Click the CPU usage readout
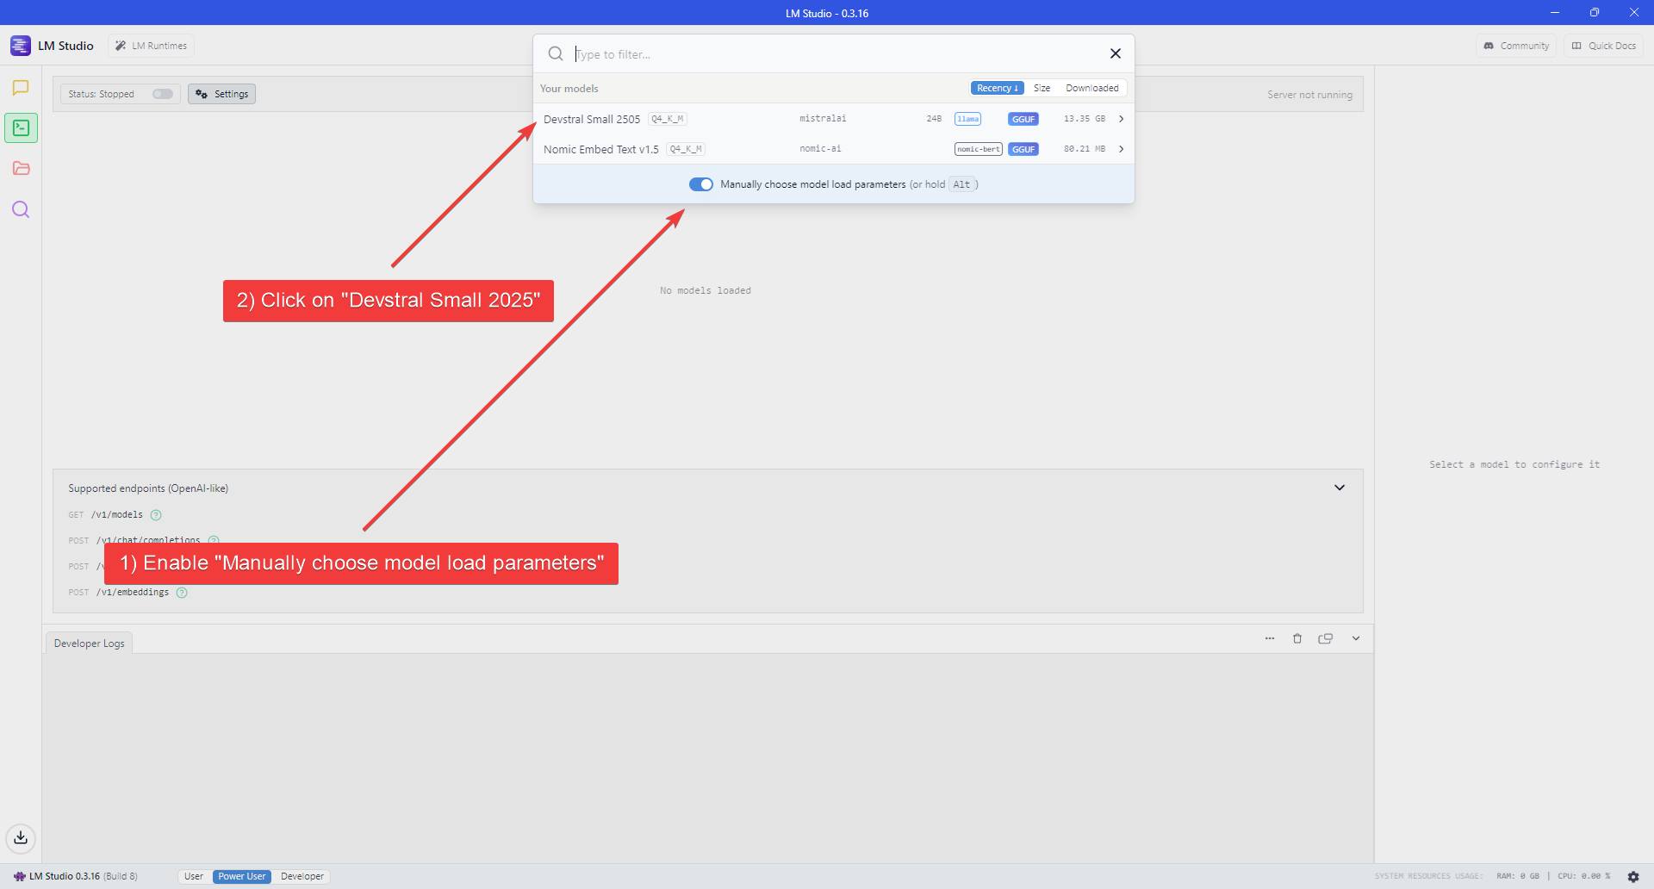Screen dimensions: 1654x889 pyautogui.click(x=1583, y=876)
